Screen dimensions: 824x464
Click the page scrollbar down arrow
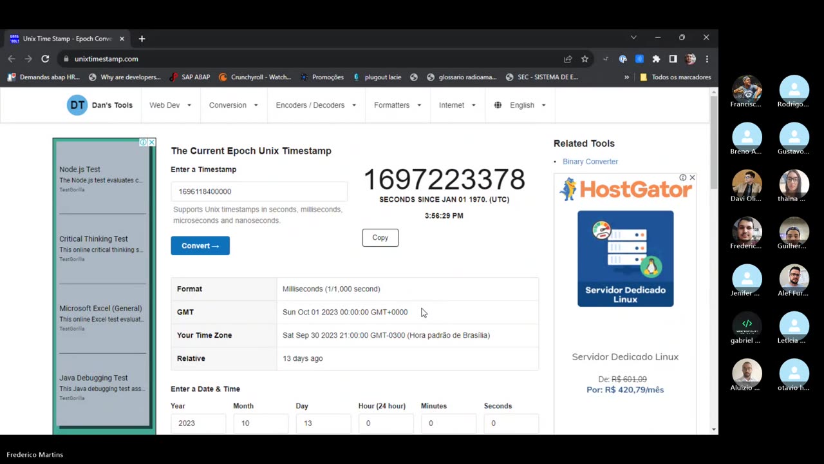713,429
